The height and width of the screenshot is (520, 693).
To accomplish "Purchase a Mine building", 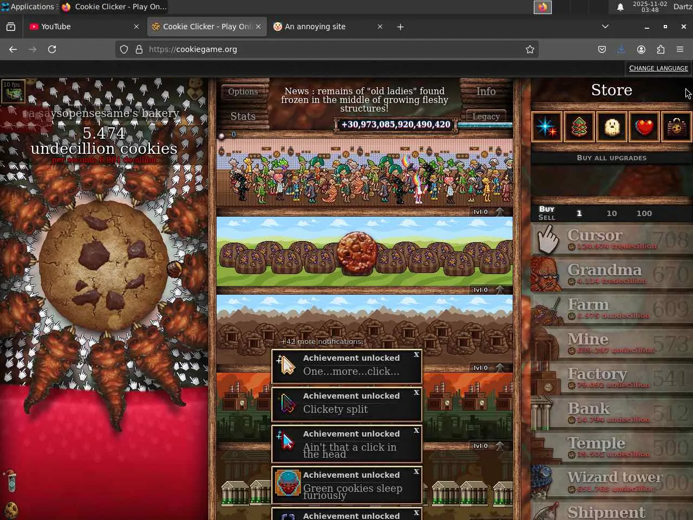I will coord(612,343).
